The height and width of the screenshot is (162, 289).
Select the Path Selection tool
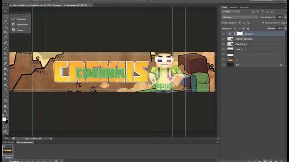click(x=5, y=95)
